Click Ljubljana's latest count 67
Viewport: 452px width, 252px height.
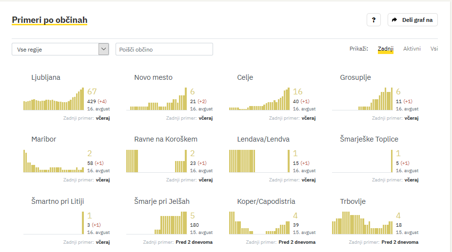pos(92,91)
